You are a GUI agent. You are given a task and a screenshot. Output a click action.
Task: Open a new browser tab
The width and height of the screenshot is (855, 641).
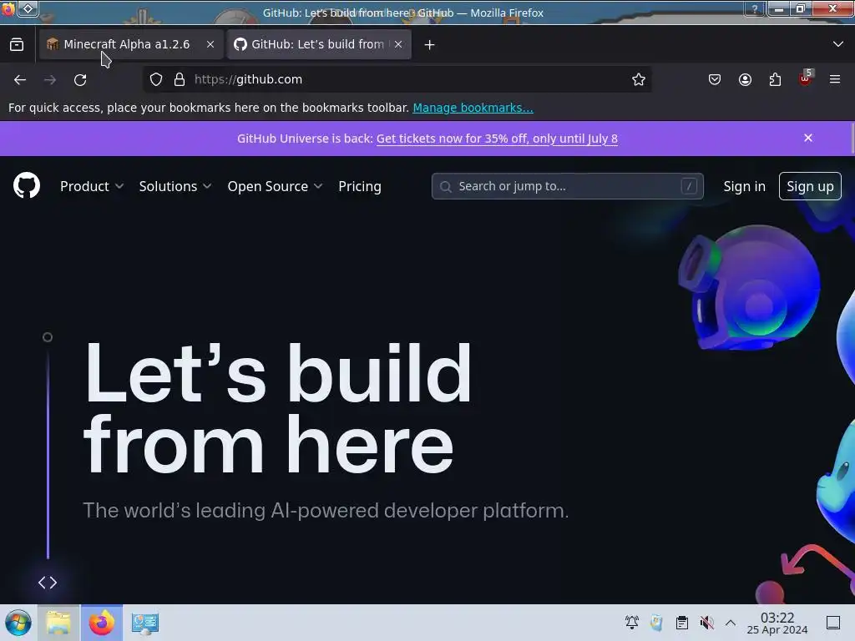(x=429, y=45)
